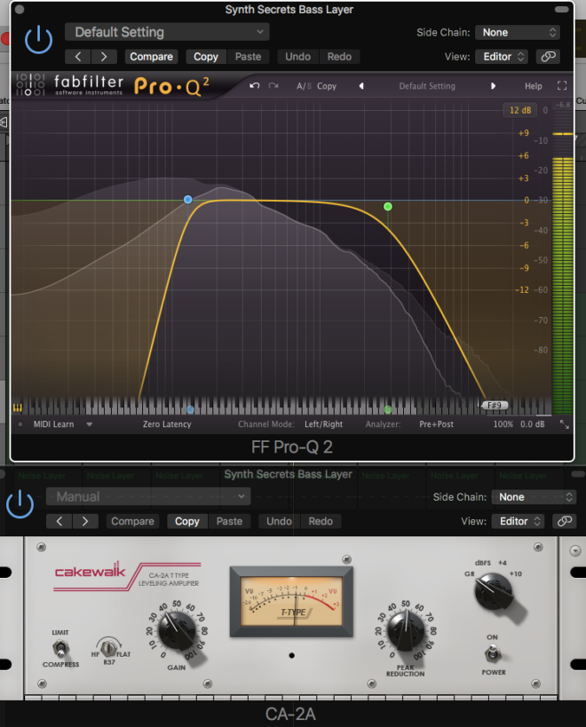Go to next preset in Pro-Q 2 header
Screen dimensions: 586x727
[104, 57]
